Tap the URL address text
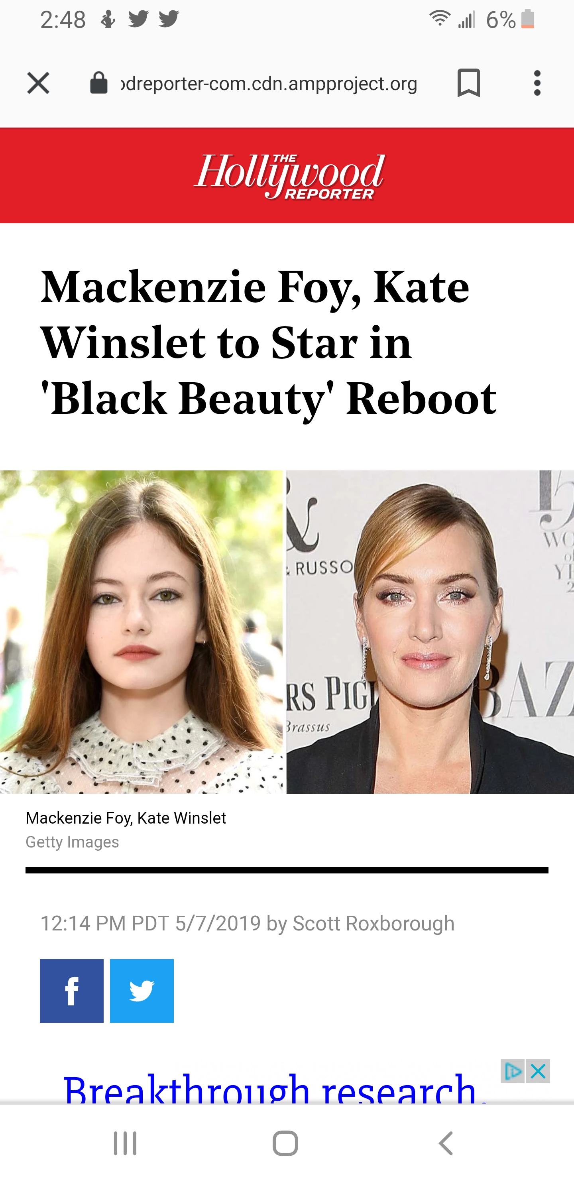Image resolution: width=574 pixels, height=1180 pixels. point(269,83)
